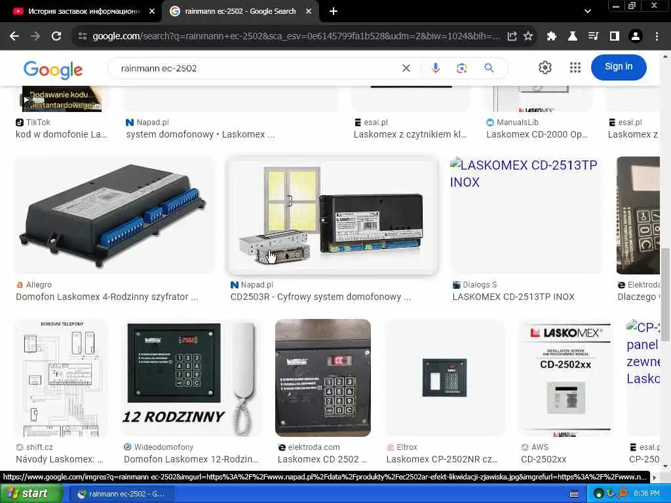
Task: Go to Google home via logo
Action: click(x=53, y=69)
